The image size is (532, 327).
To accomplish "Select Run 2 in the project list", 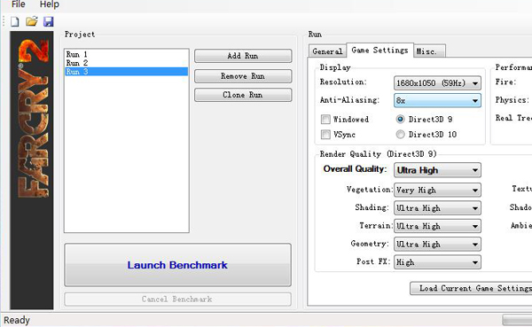I will pos(77,63).
